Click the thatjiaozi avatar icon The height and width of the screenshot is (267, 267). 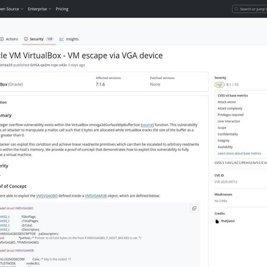(217, 221)
